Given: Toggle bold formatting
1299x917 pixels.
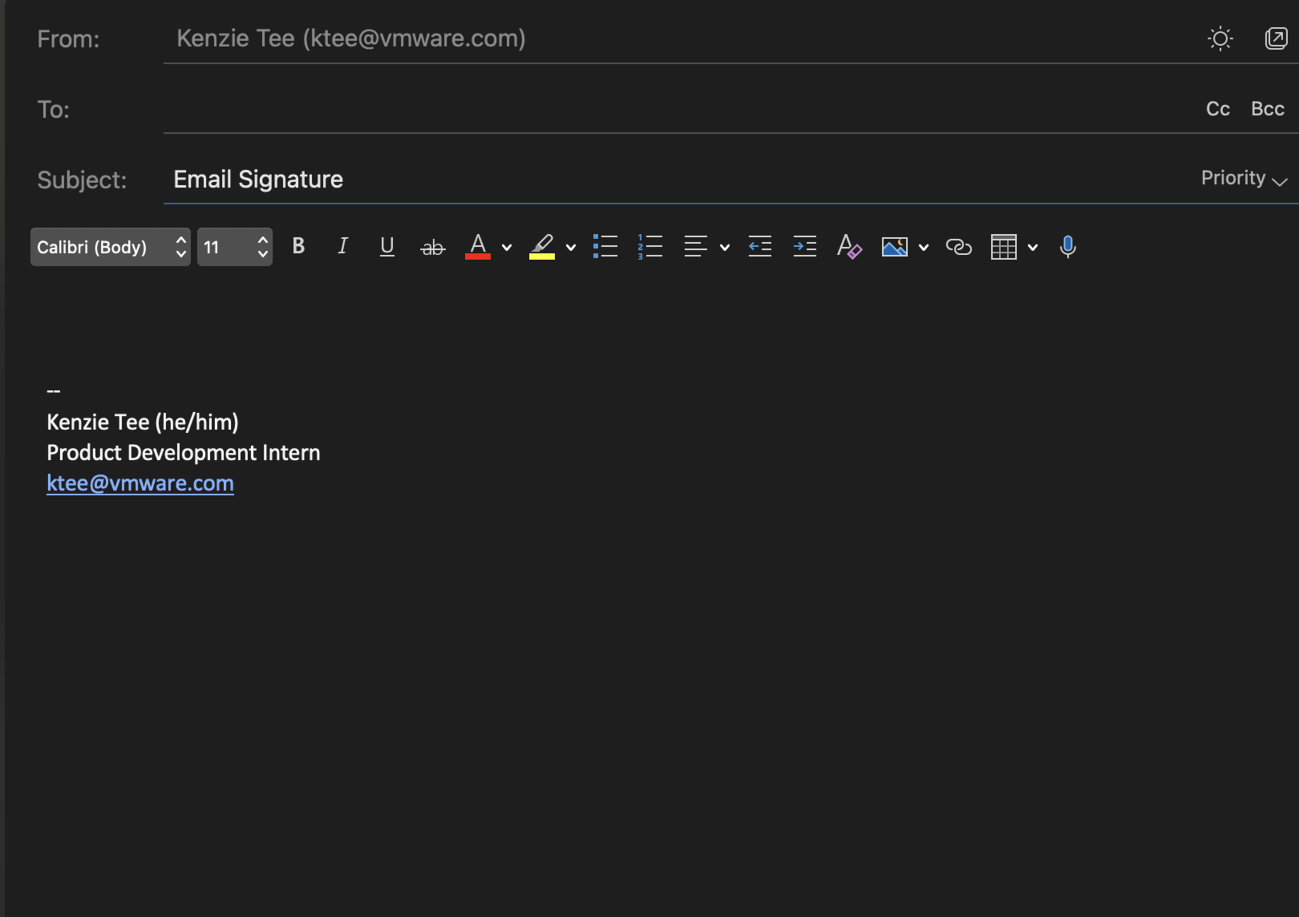Looking at the screenshot, I should [298, 247].
